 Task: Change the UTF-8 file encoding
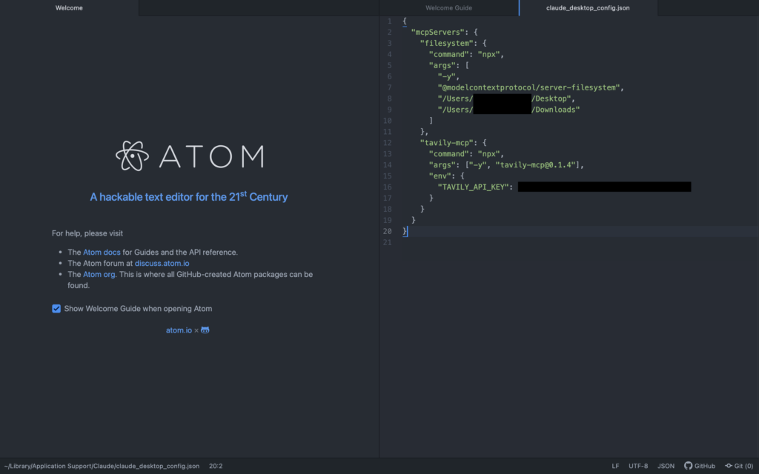(638, 466)
